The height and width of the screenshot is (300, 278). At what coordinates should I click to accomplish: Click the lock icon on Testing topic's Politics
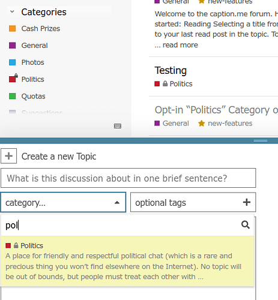(165, 83)
